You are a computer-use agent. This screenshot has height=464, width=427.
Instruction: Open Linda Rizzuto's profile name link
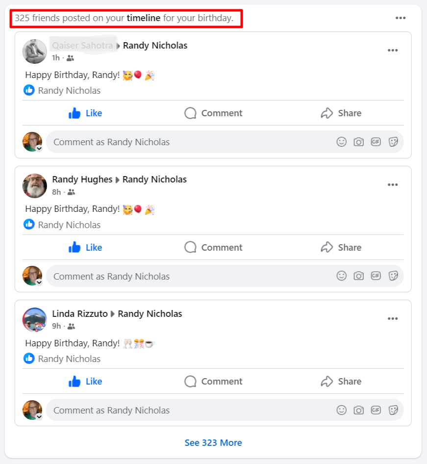(x=80, y=314)
